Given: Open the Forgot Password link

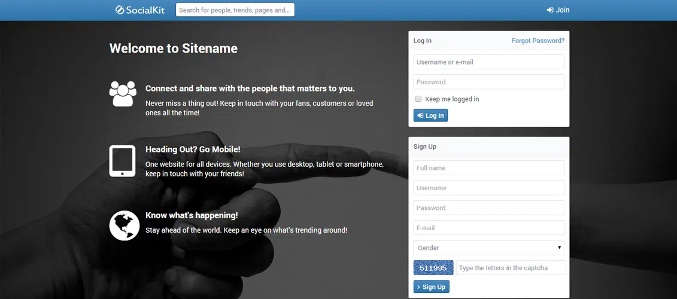Looking at the screenshot, I should 538,41.
